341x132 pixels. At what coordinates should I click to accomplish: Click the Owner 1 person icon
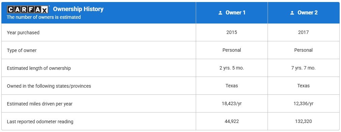click(220, 13)
